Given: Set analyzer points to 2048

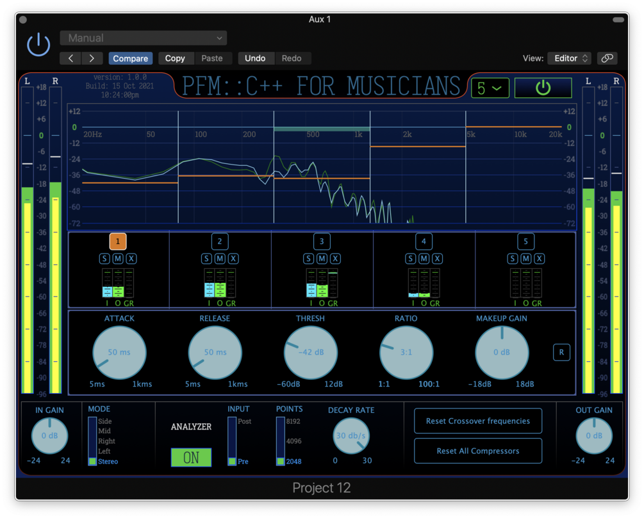Looking at the screenshot, I should coord(293,462).
